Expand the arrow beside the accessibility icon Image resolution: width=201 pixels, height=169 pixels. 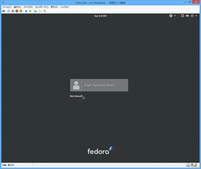point(175,16)
